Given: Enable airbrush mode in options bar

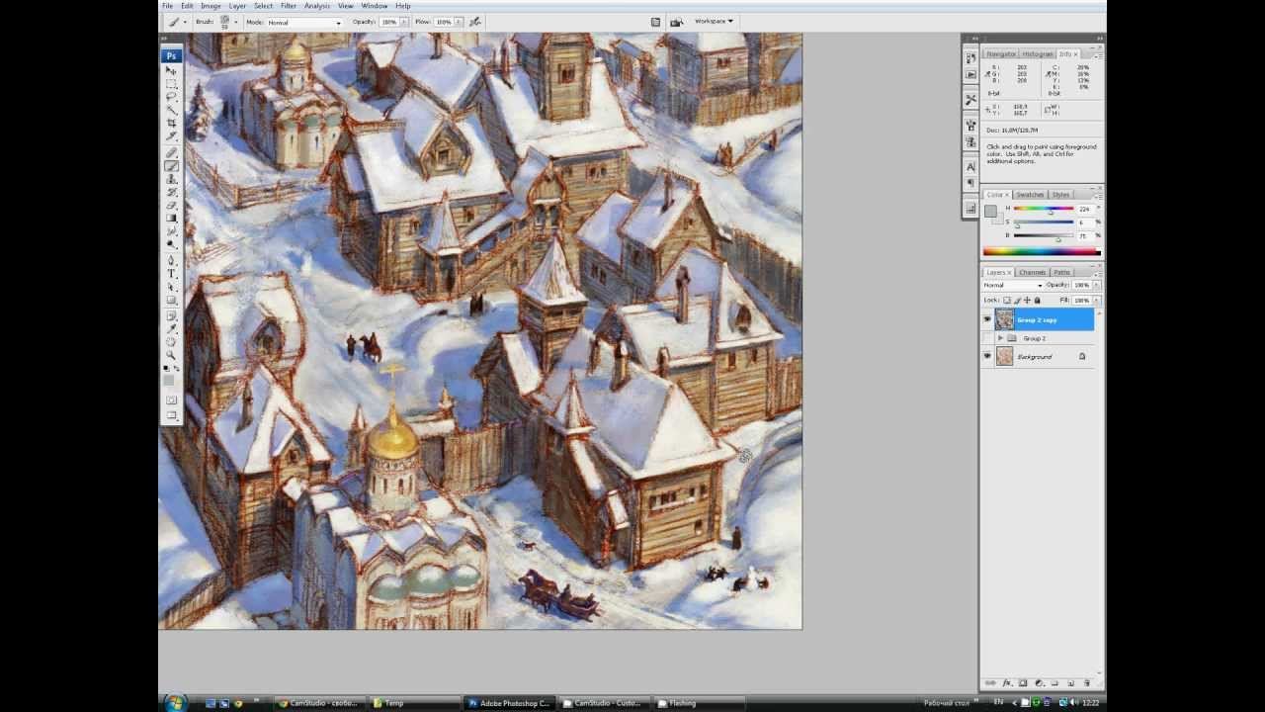Looking at the screenshot, I should pos(474,22).
